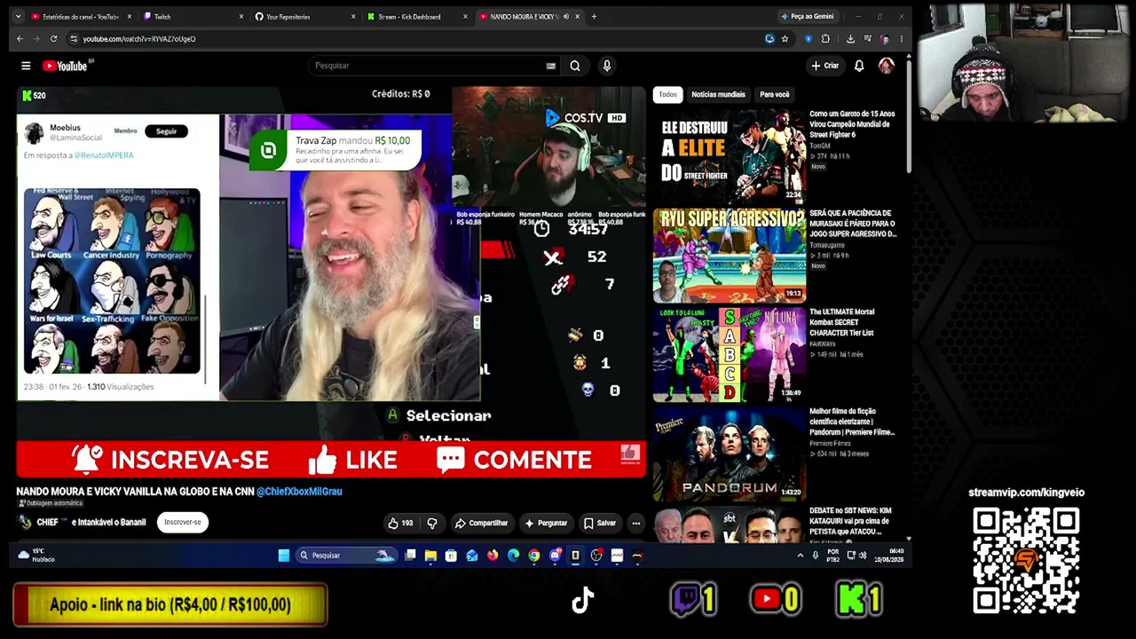
Task: Open more actions ellipsis under video
Action: [635, 523]
